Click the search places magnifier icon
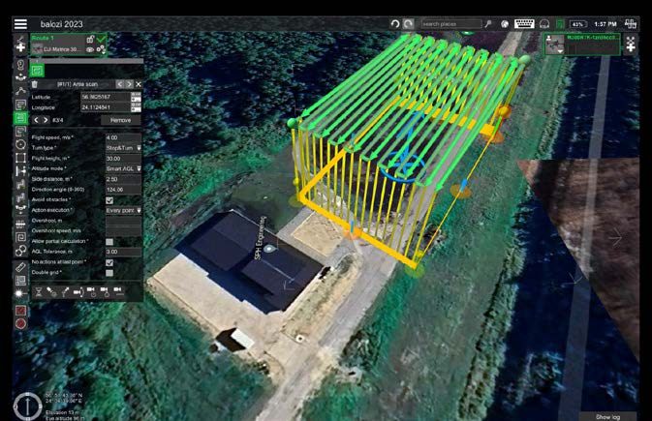 click(x=488, y=23)
